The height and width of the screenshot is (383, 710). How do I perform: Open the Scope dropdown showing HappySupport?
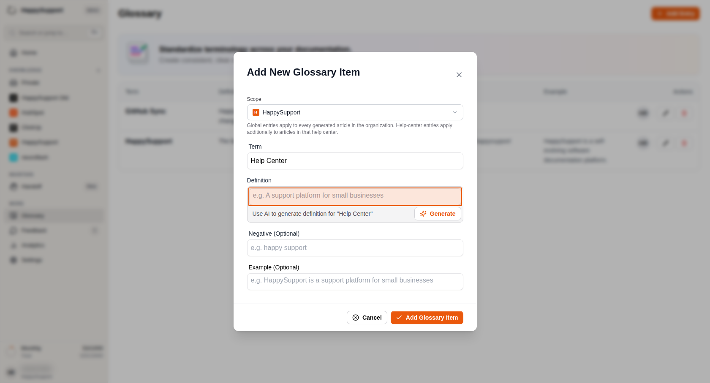coord(355,112)
